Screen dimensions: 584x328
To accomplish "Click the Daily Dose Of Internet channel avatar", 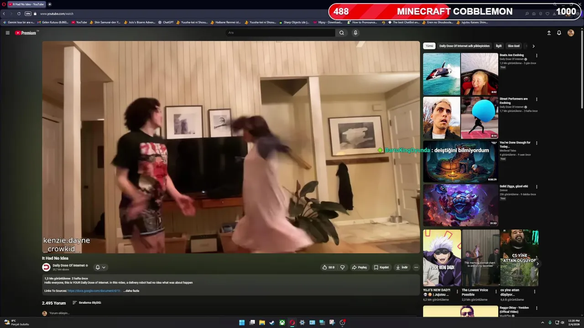I will point(46,267).
